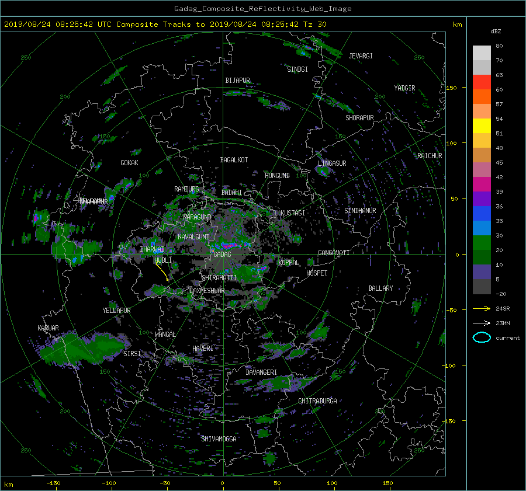This screenshot has height=491, width=526.
Task: Click the 'RAICHUR' city label
Action: pos(430,156)
